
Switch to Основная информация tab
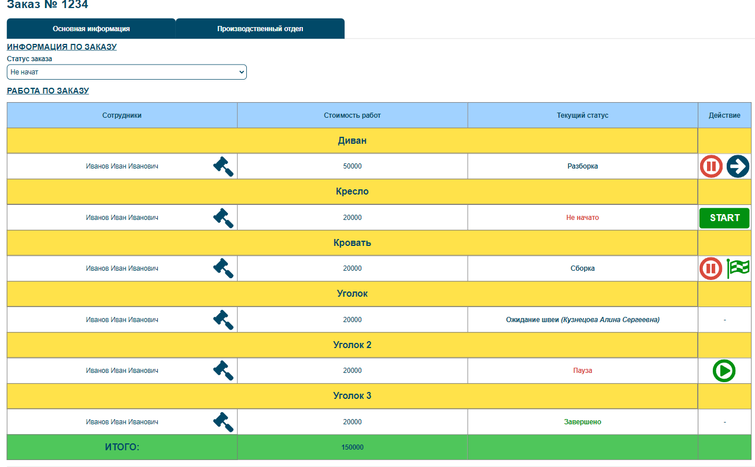pyautogui.click(x=91, y=29)
